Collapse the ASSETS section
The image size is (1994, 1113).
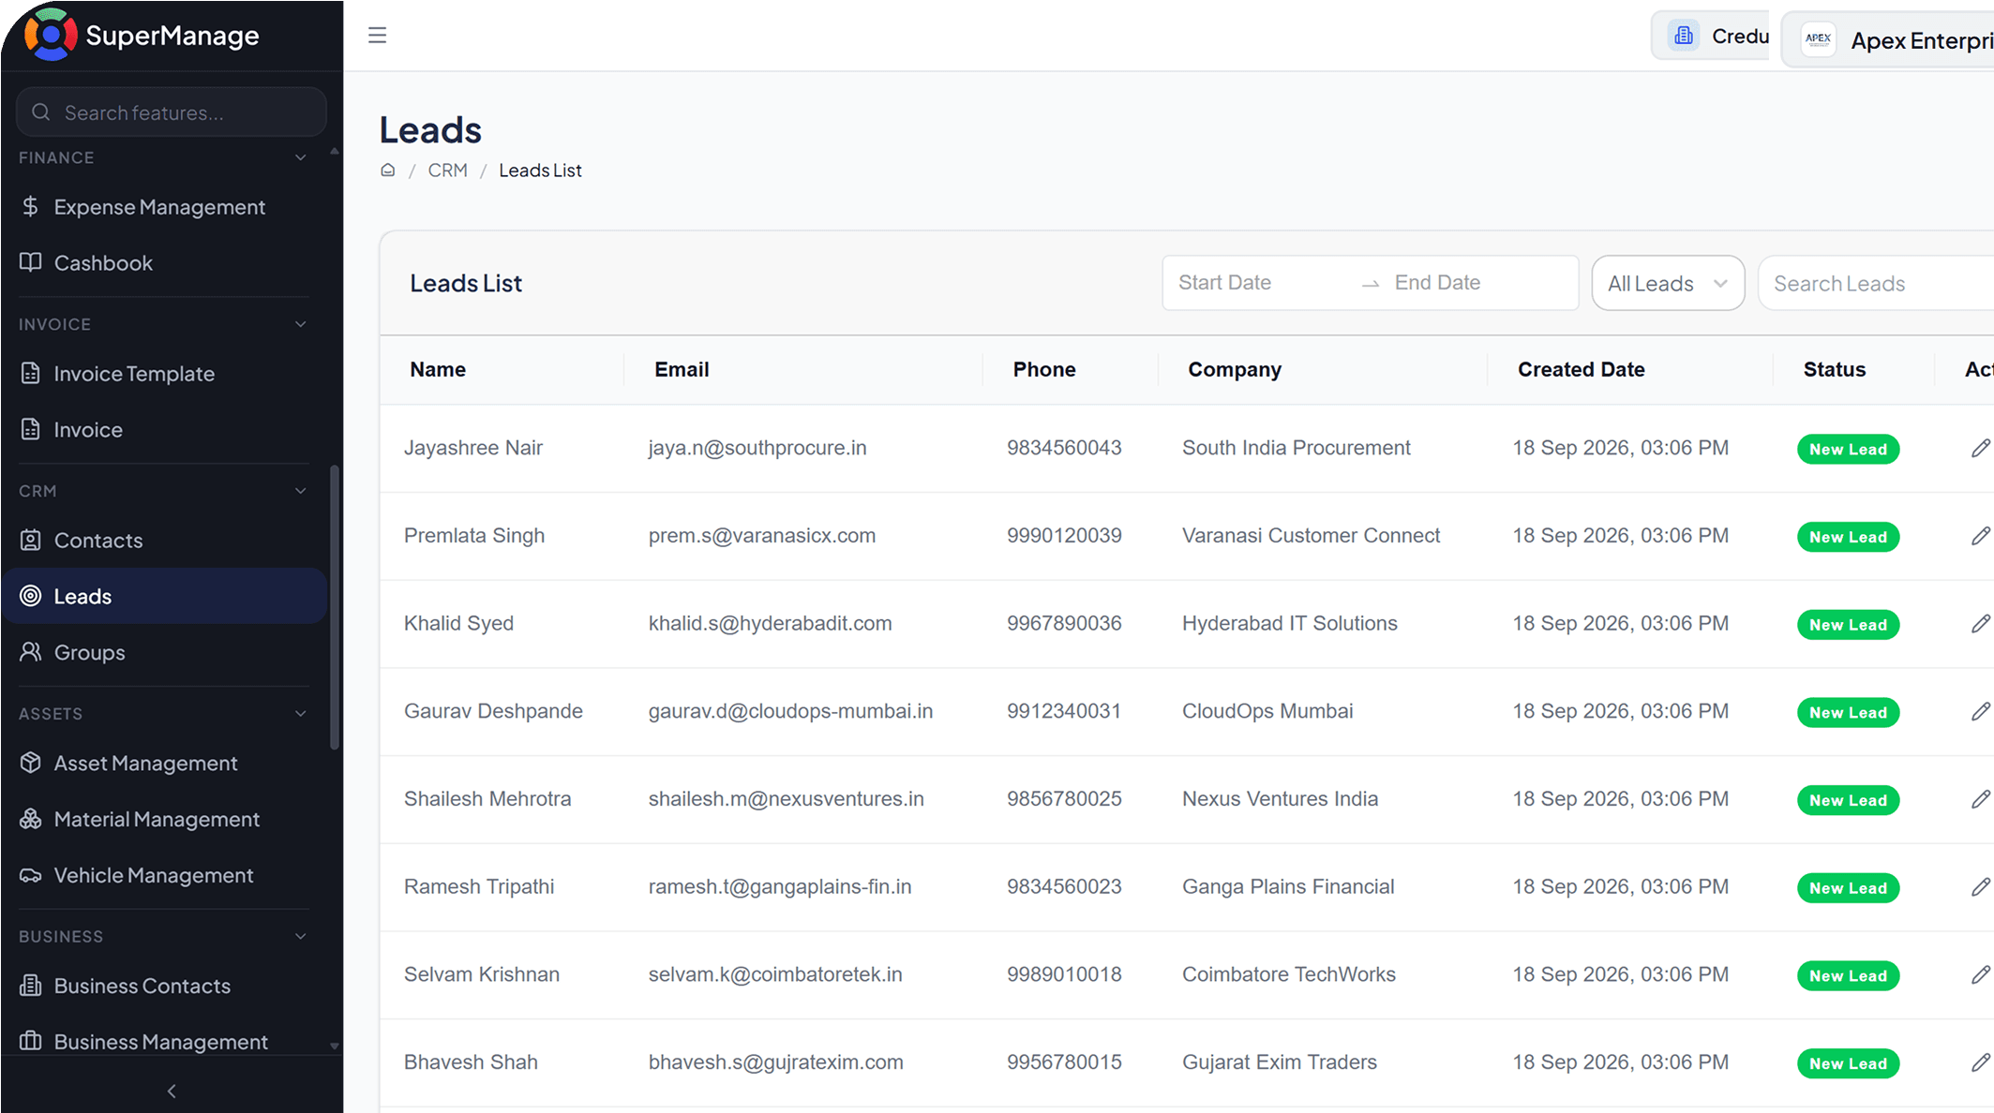coord(301,714)
